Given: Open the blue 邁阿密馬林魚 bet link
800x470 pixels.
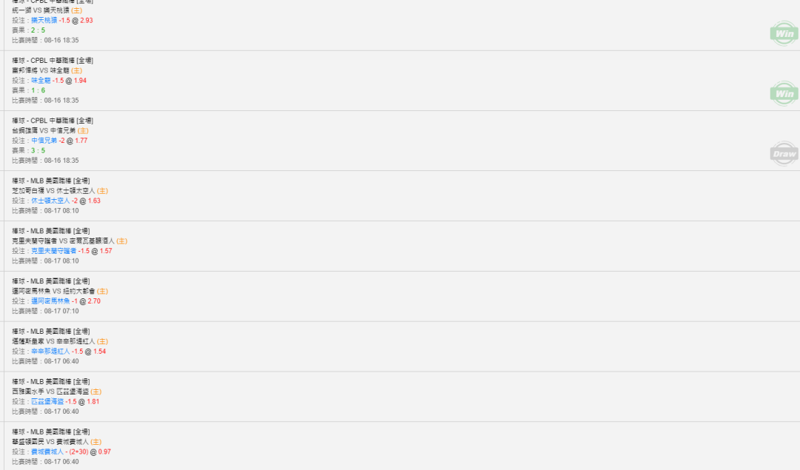Looking at the screenshot, I should 50,301.
